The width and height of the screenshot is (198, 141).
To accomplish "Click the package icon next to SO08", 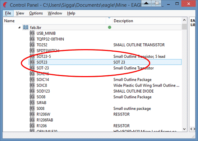I will [32, 97].
